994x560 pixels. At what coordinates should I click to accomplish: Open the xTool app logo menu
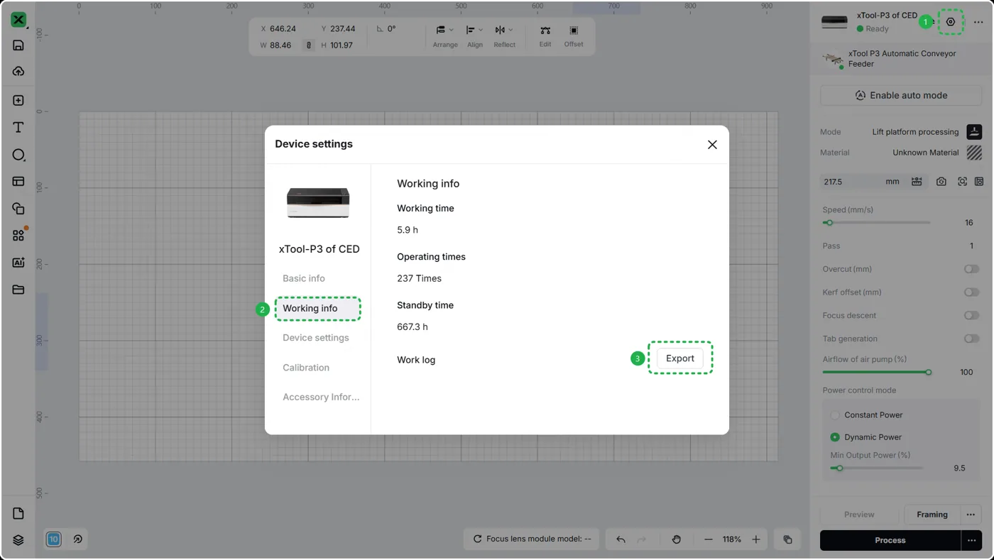click(x=18, y=20)
